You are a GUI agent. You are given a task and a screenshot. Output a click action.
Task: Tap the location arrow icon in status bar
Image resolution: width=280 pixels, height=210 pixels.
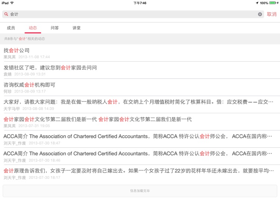(257, 3)
